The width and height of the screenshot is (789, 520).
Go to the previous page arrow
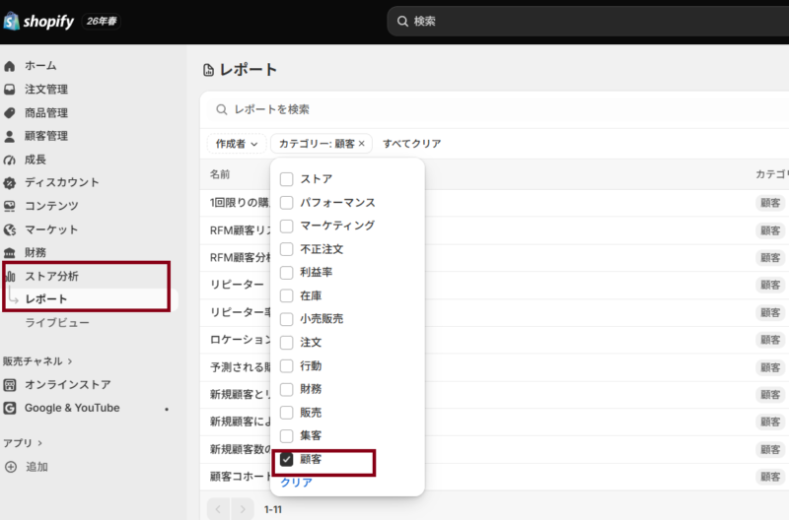218,509
